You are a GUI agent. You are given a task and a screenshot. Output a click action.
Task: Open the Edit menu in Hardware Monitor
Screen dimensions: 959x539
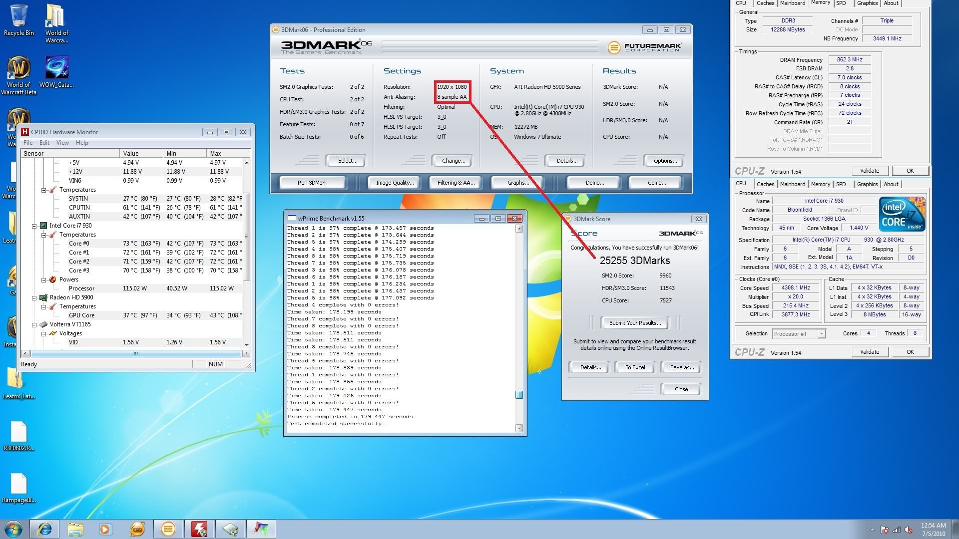pyautogui.click(x=44, y=143)
